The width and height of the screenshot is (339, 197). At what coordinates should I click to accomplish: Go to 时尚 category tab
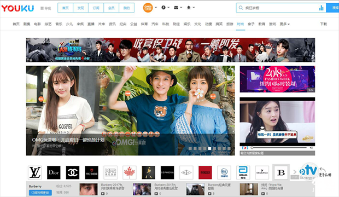click(x=241, y=24)
